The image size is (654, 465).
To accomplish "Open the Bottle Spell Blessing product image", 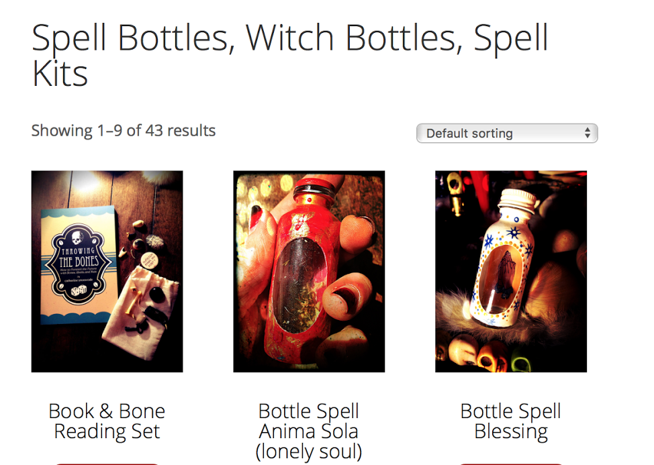I will click(511, 271).
